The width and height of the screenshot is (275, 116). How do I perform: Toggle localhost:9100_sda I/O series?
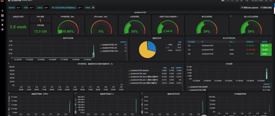pyautogui.click(x=144, y=83)
